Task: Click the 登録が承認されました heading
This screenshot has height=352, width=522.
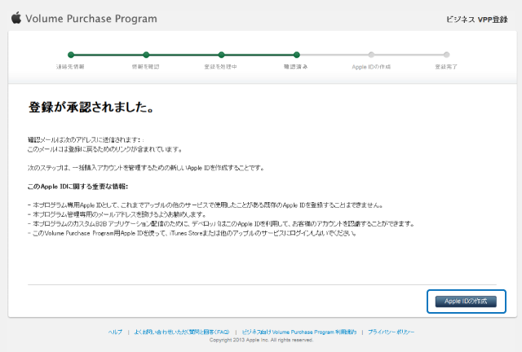Action: click(x=91, y=107)
